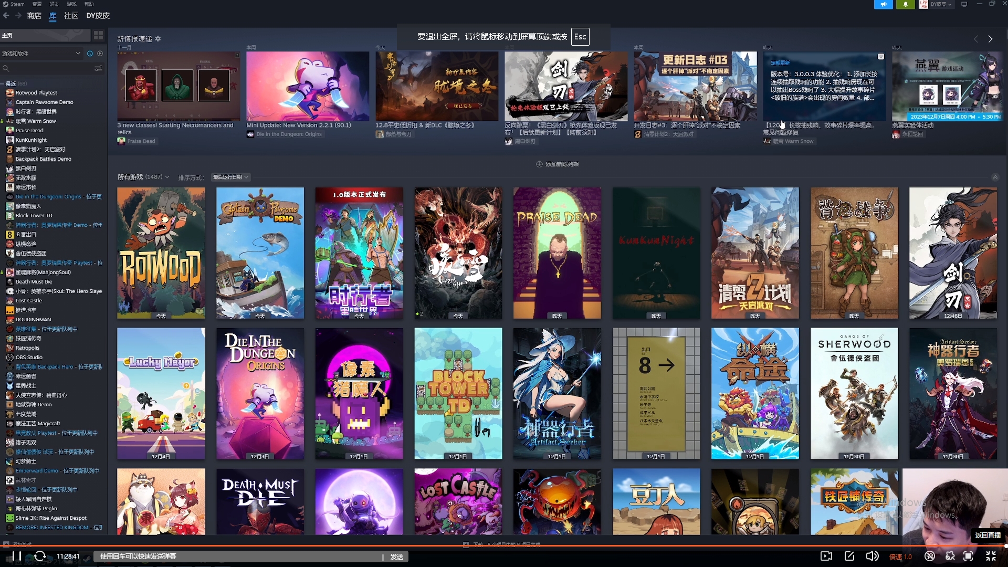Open the DY皮皮 account dropdown
This screenshot has width=1008, height=567.
[941, 4]
